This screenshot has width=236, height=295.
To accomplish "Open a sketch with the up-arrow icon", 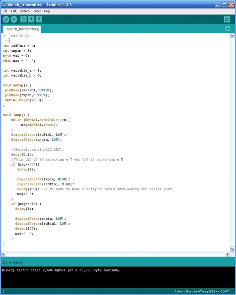I will 31,19.
